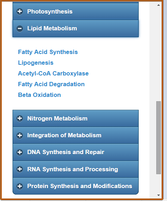Expand the Photosynthesis section header
The image size is (167, 201).
point(76,11)
